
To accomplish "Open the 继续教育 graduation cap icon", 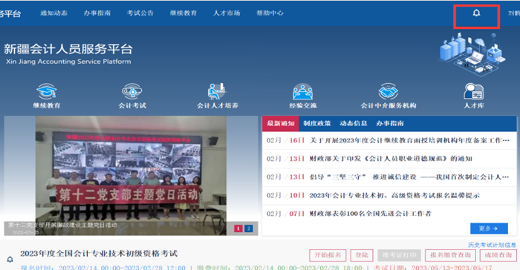I will [47, 91].
